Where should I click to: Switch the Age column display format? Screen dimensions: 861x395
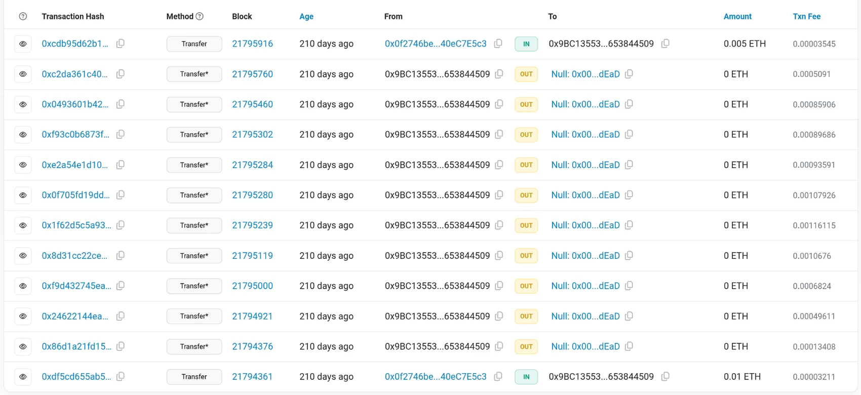pos(306,16)
